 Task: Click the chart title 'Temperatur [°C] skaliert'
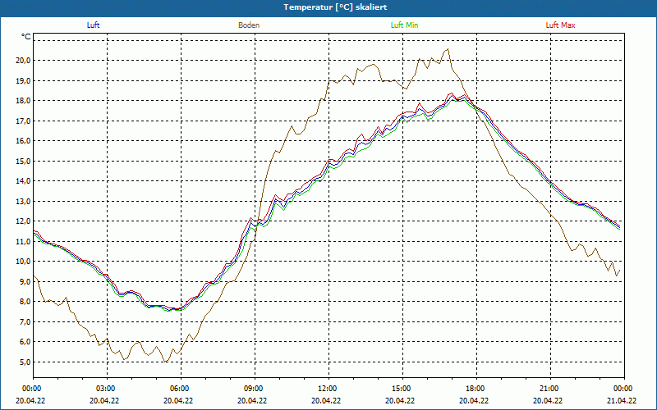pyautogui.click(x=335, y=7)
